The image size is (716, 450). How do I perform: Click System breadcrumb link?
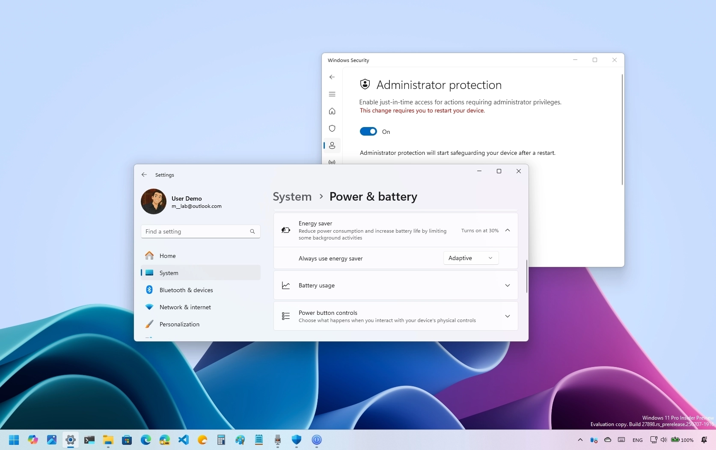click(292, 196)
